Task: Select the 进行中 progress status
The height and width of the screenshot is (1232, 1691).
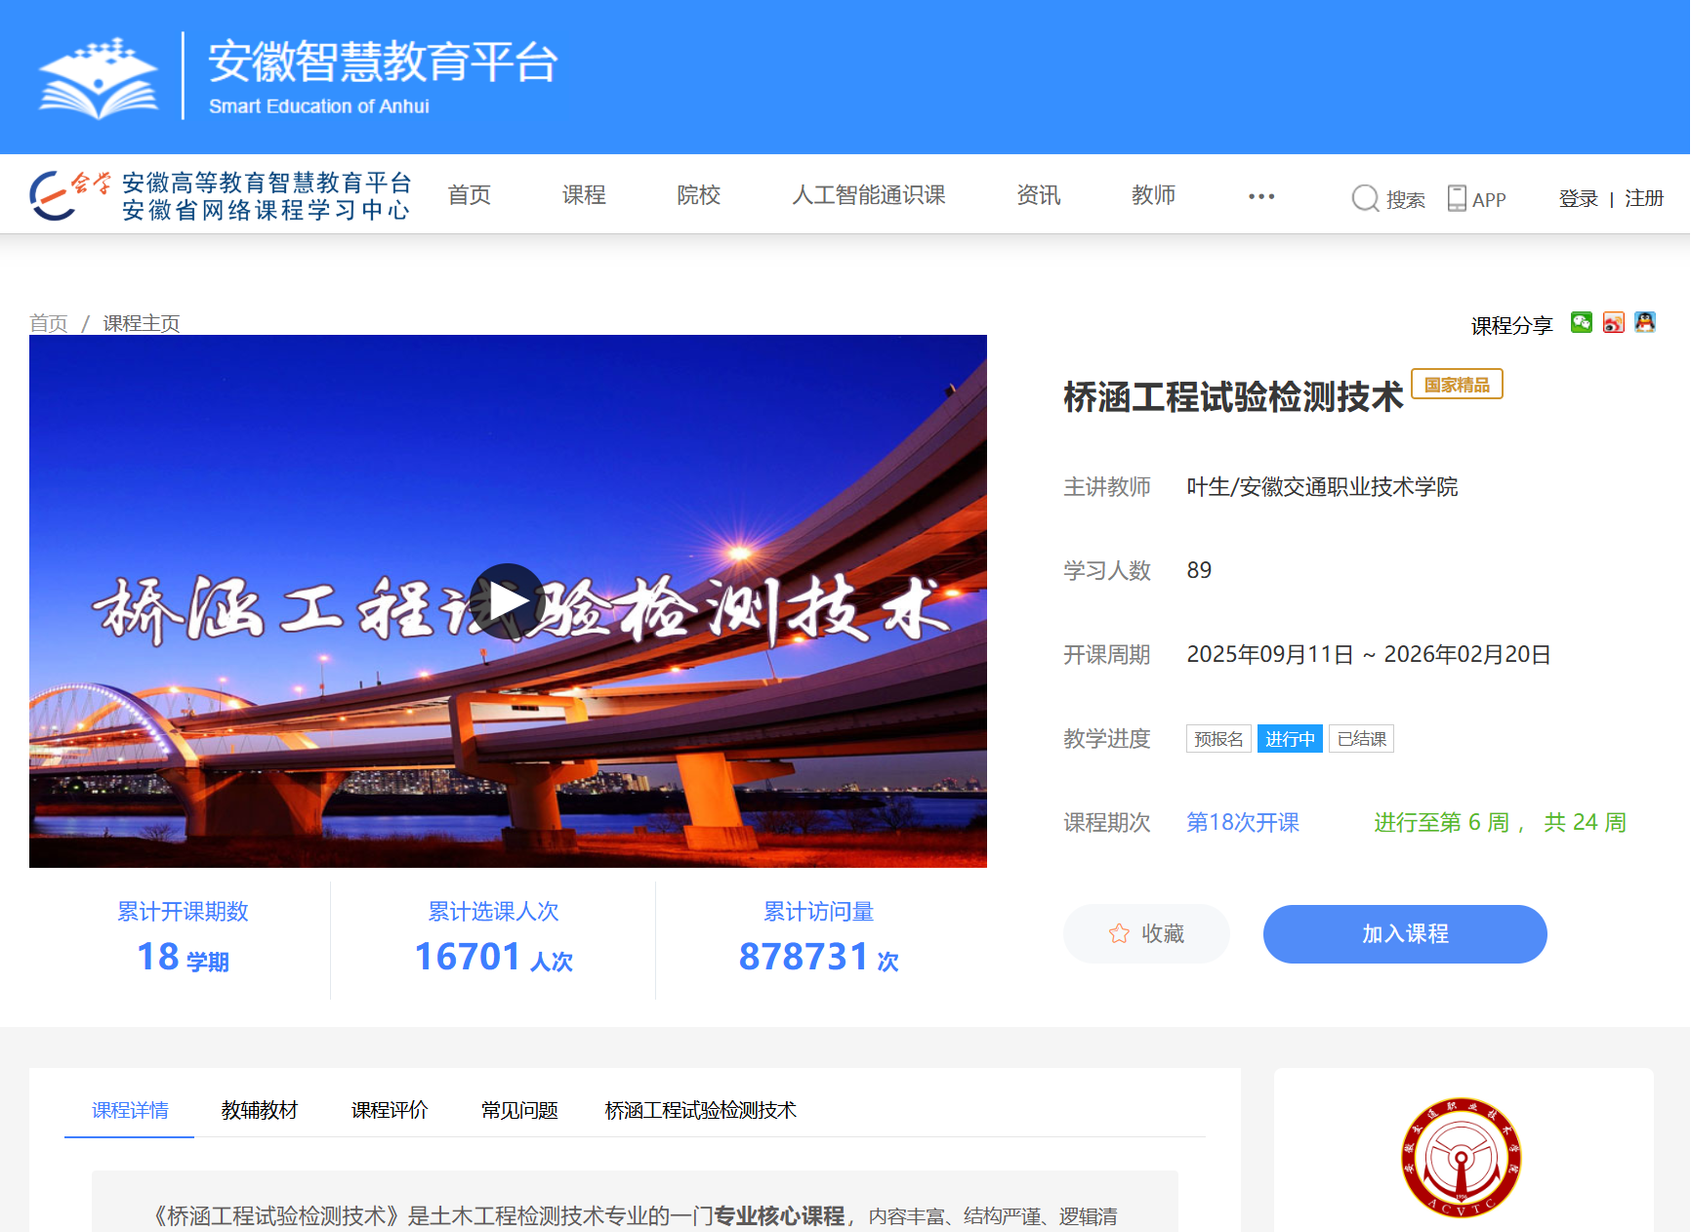Action: click(1290, 739)
